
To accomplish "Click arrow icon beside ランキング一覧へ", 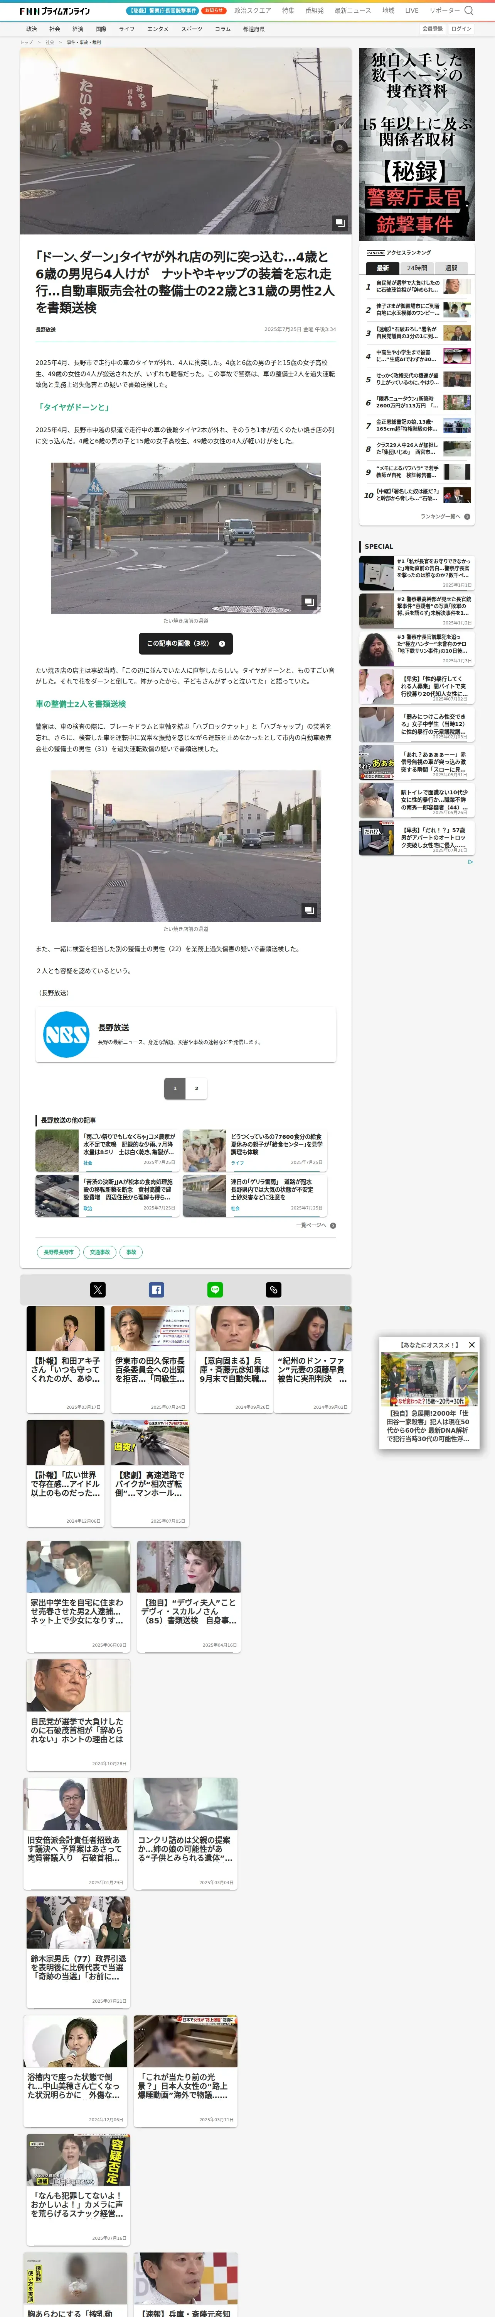I will (x=467, y=516).
